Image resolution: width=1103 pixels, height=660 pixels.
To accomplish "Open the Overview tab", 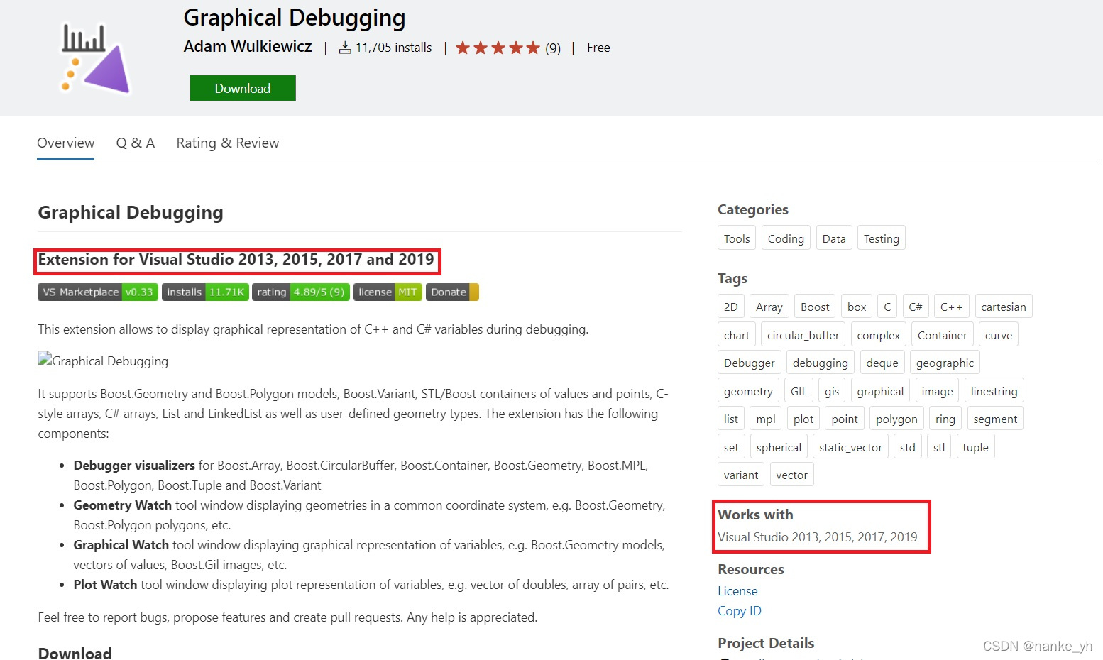I will pos(65,143).
